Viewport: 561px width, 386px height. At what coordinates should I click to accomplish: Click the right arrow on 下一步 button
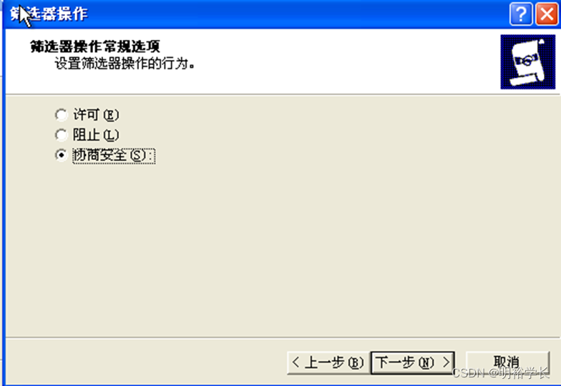point(446,362)
